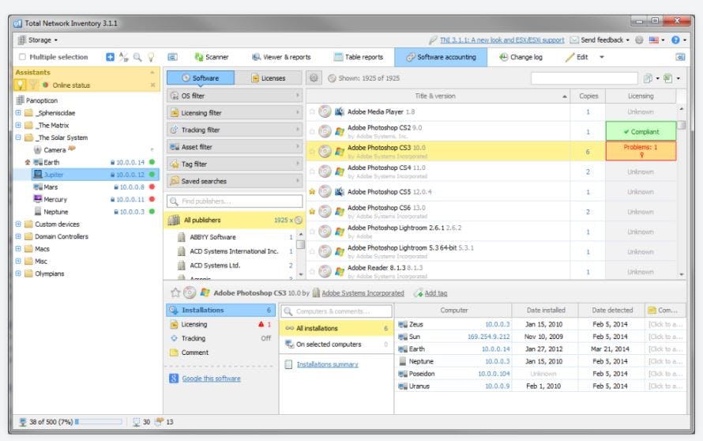703x441 pixels.
Task: Toggle favorite star for Adobe Media Player
Action: 312,111
